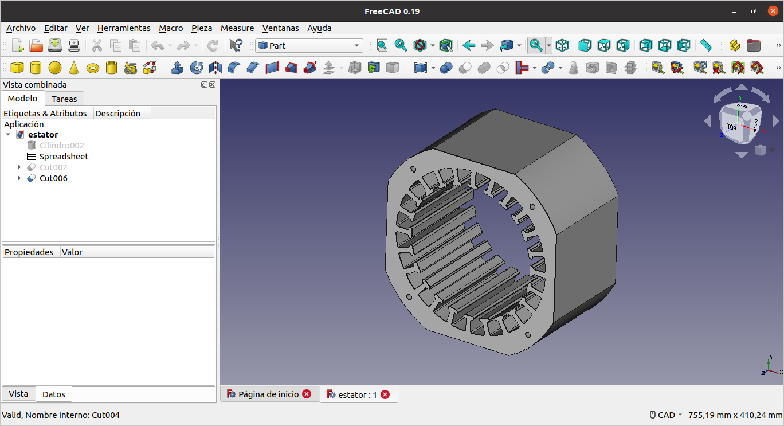Switch to the Tareas tab
This screenshot has height=426, width=784.
tap(64, 99)
